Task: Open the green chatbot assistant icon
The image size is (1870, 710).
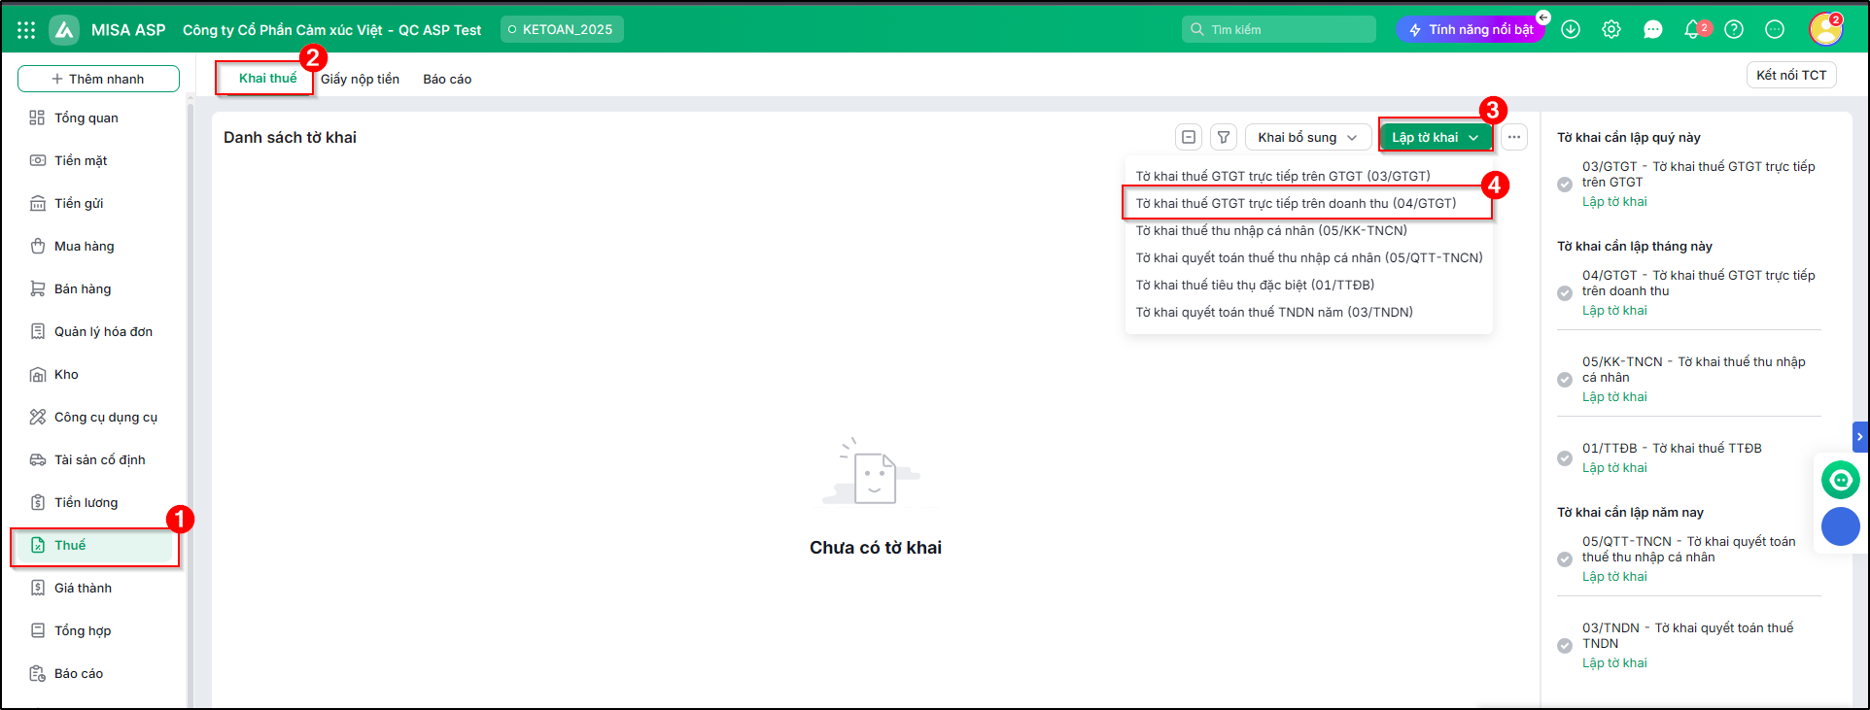Action: tap(1840, 480)
